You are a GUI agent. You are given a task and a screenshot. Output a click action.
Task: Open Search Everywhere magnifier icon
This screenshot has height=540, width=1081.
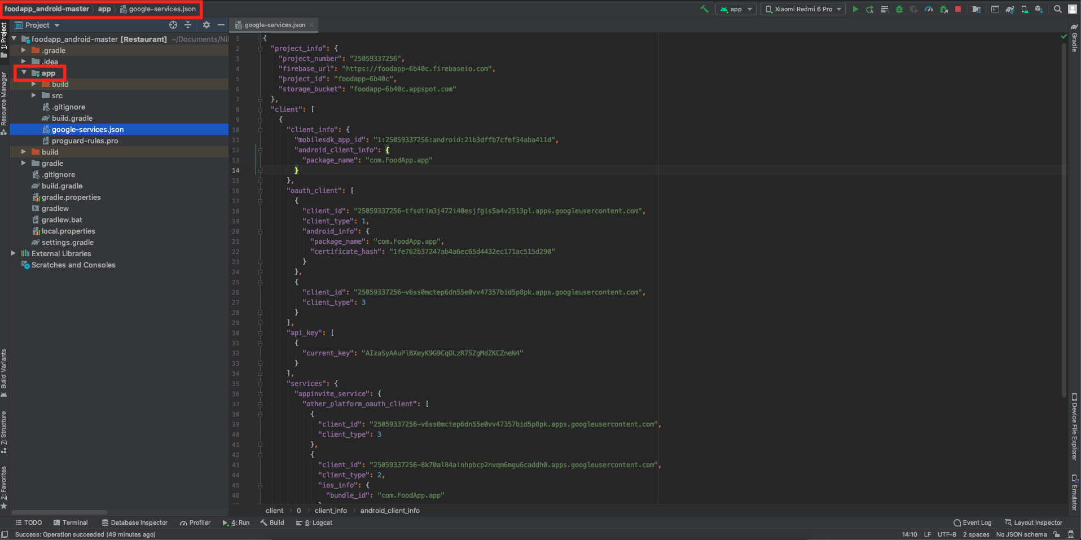tap(1058, 9)
